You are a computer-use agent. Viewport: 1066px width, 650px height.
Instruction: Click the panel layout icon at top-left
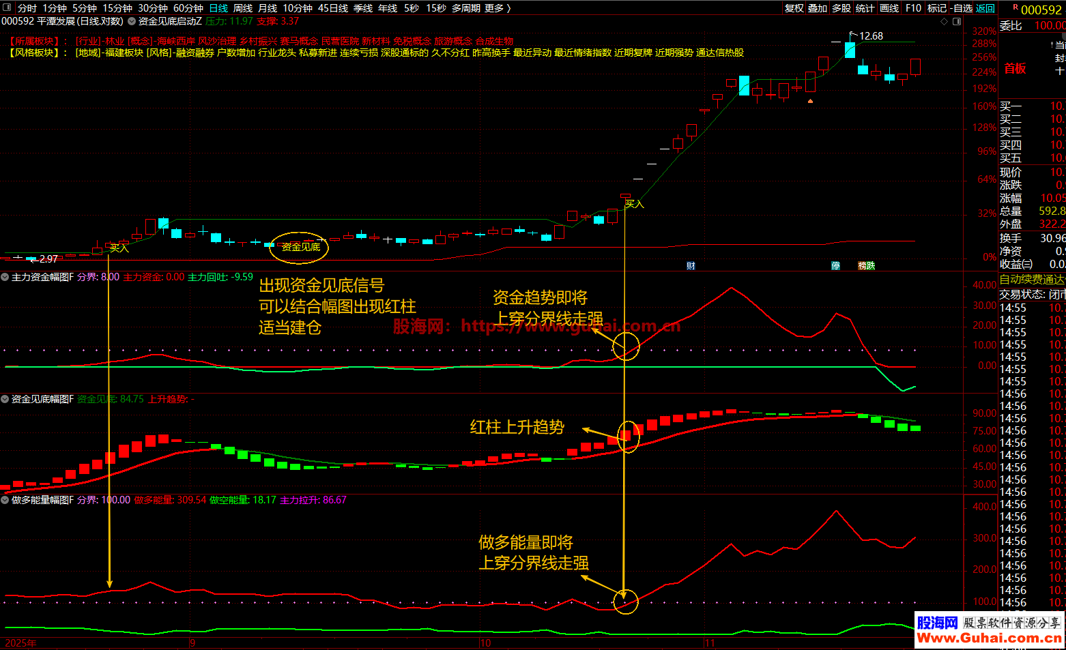click(x=8, y=8)
